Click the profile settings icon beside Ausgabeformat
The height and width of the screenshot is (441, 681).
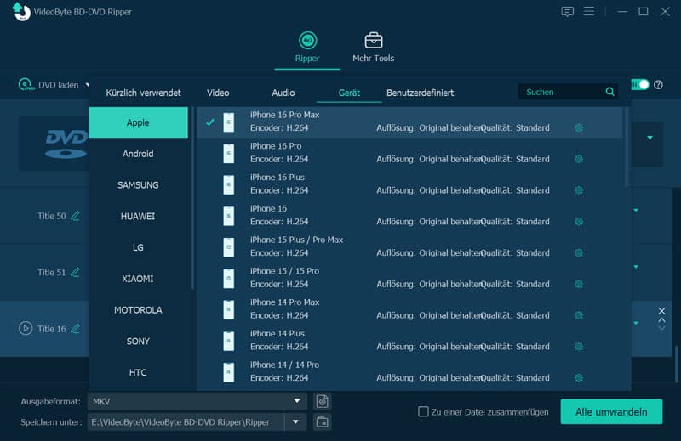point(322,401)
